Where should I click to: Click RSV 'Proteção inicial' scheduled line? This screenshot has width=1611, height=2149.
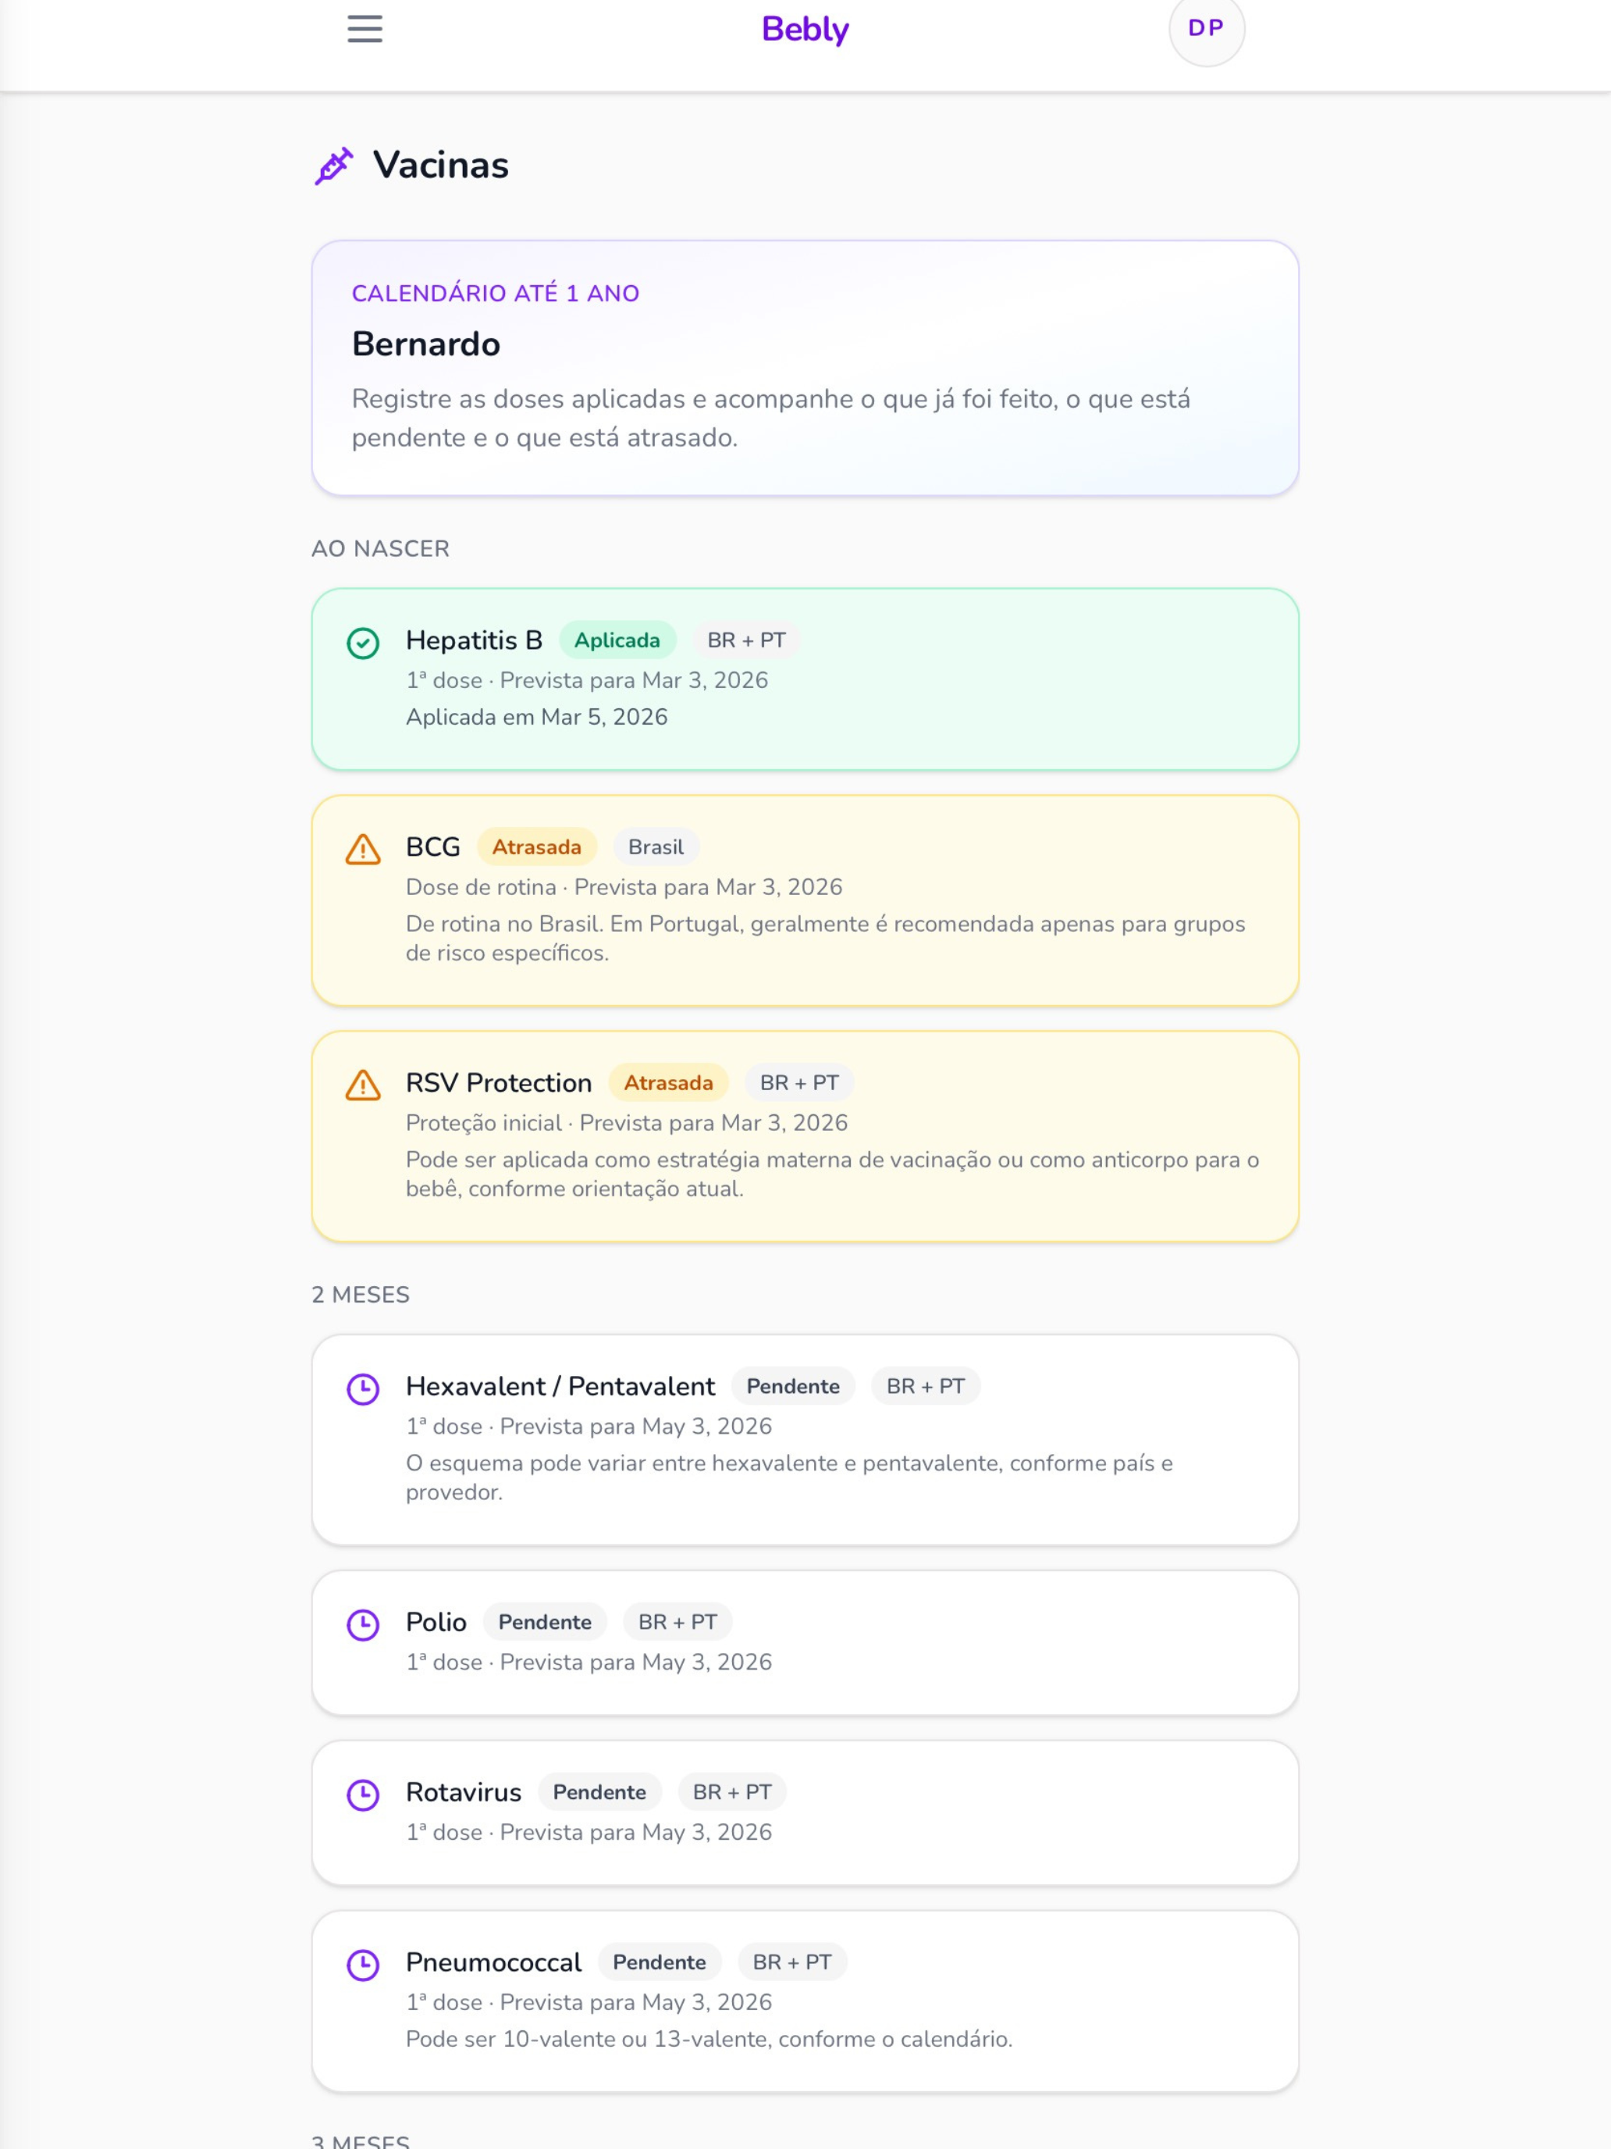click(628, 1123)
